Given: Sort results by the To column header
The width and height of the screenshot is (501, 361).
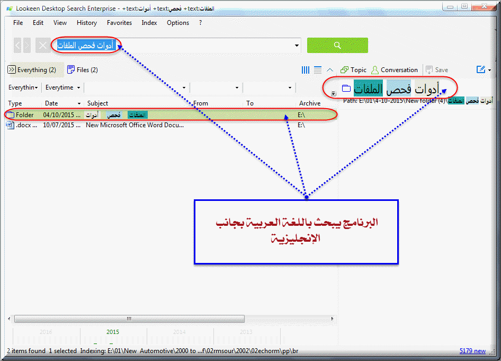Looking at the screenshot, I should [x=250, y=103].
